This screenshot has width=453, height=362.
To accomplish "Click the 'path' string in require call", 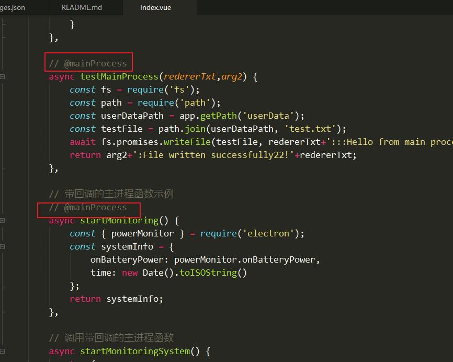I will 195,103.
